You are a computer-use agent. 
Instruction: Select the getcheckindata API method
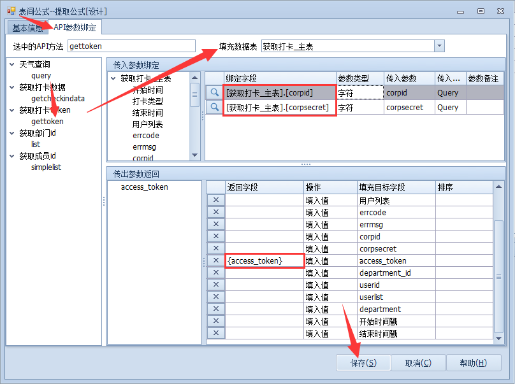click(58, 99)
